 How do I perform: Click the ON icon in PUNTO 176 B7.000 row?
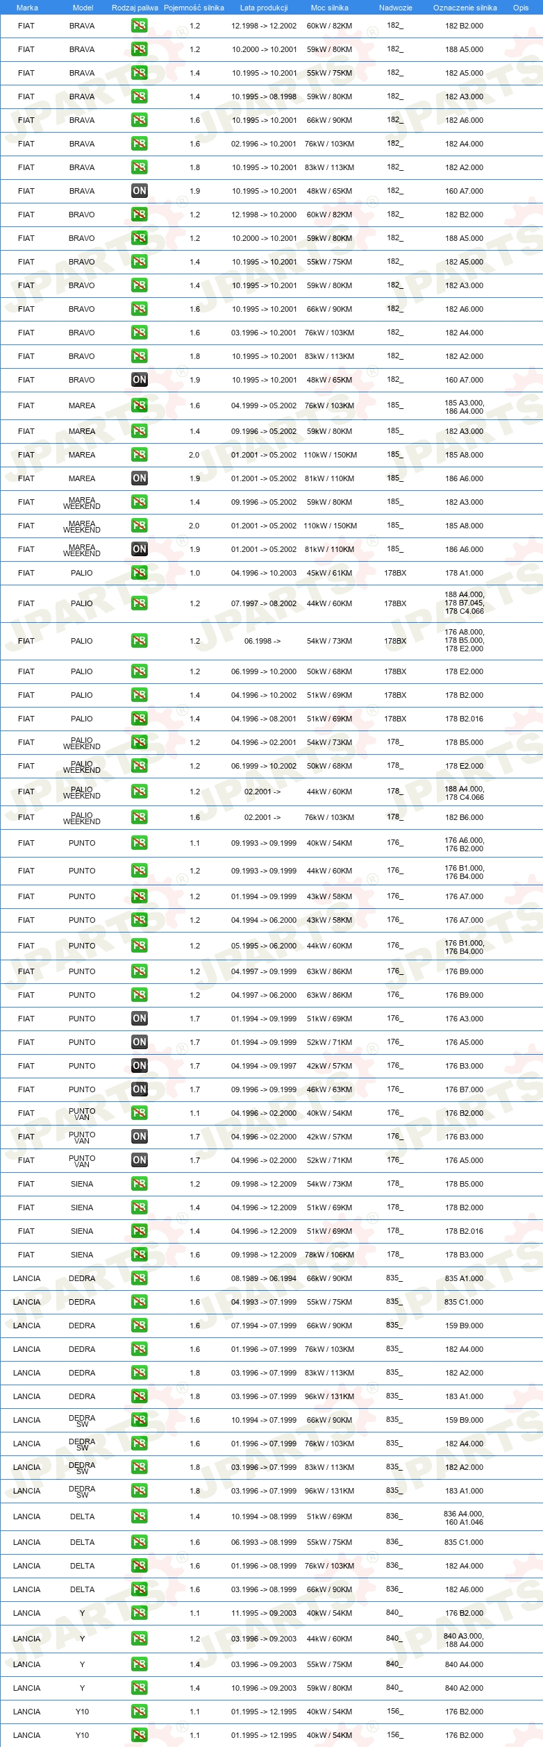(140, 1089)
